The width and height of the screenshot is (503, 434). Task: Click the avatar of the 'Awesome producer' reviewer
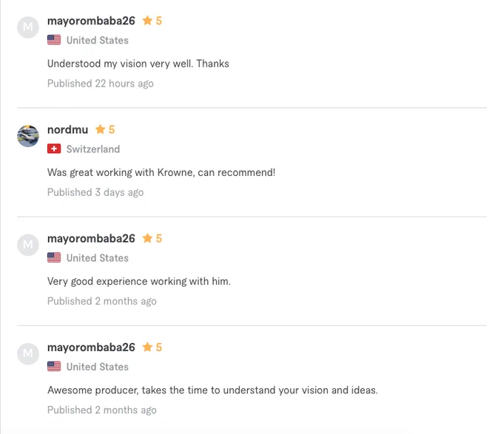[28, 354]
